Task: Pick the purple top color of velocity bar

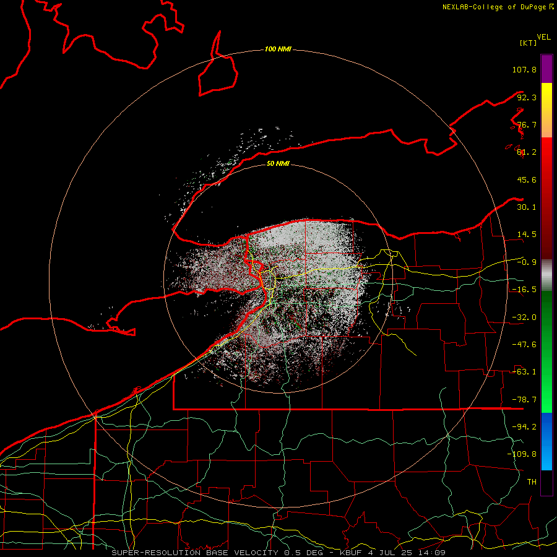Action: click(x=546, y=69)
